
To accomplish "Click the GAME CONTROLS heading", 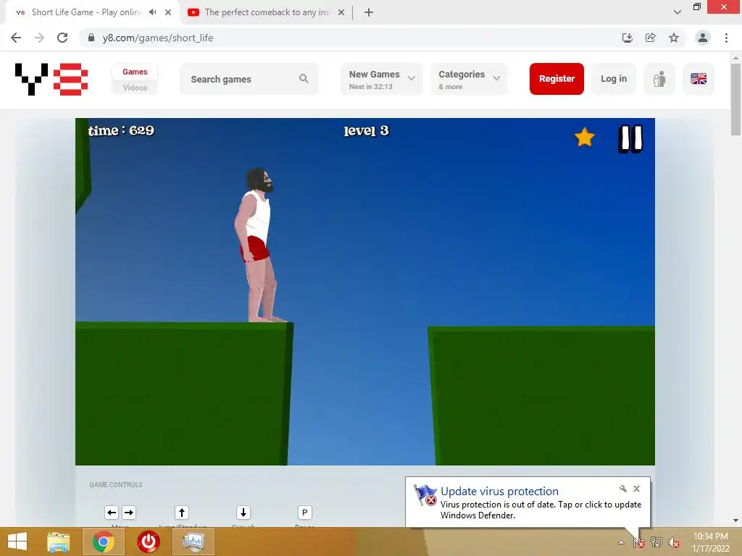I will 116,484.
